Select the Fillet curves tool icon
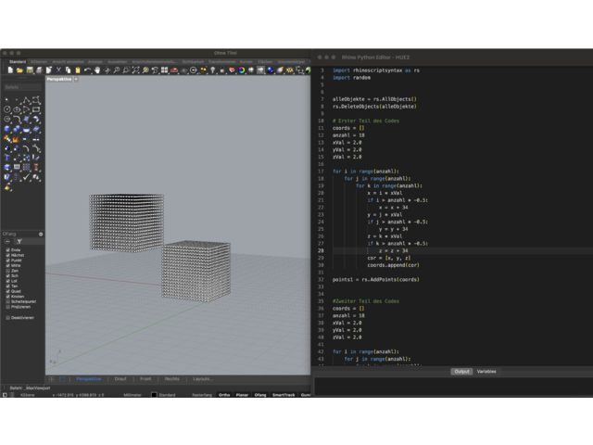This screenshot has height=445, width=593. (x=17, y=120)
